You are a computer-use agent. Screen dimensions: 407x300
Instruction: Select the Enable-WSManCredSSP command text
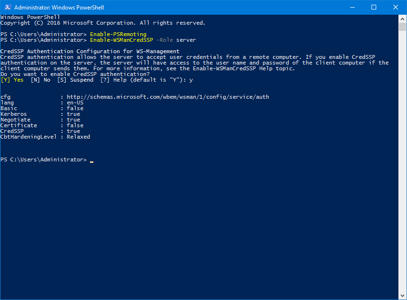[x=122, y=39]
